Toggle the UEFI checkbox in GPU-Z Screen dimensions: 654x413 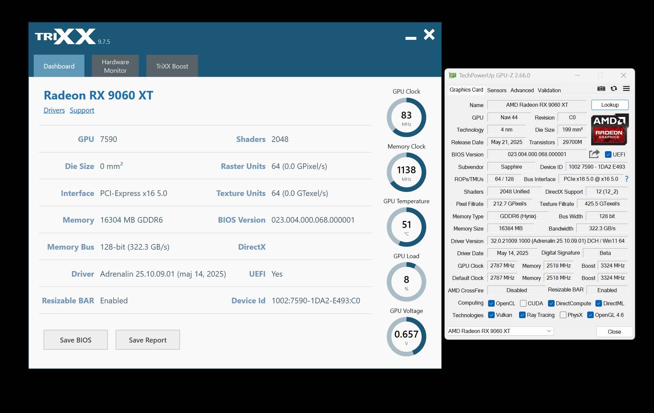pyautogui.click(x=608, y=154)
